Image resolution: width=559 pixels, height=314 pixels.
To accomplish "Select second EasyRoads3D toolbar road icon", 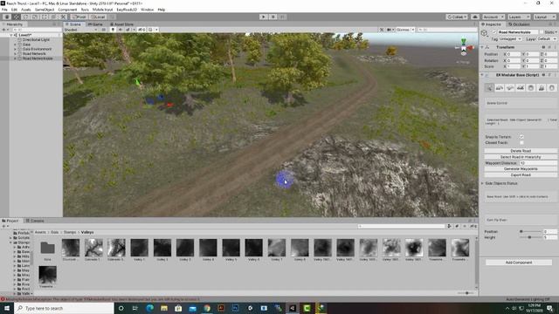I will point(500,87).
